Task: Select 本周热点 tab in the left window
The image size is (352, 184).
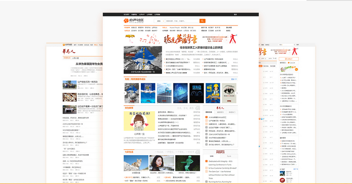Action: coord(67,58)
